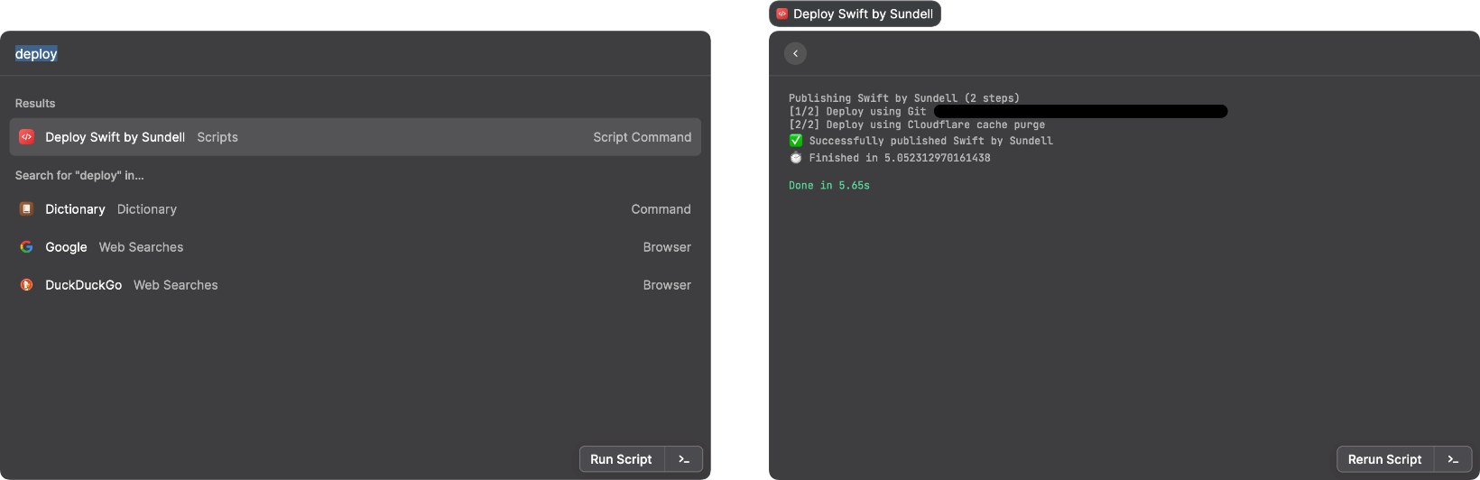This screenshot has height=480, width=1480.
Task: Click the search field containing "deploy"
Action: [356, 54]
